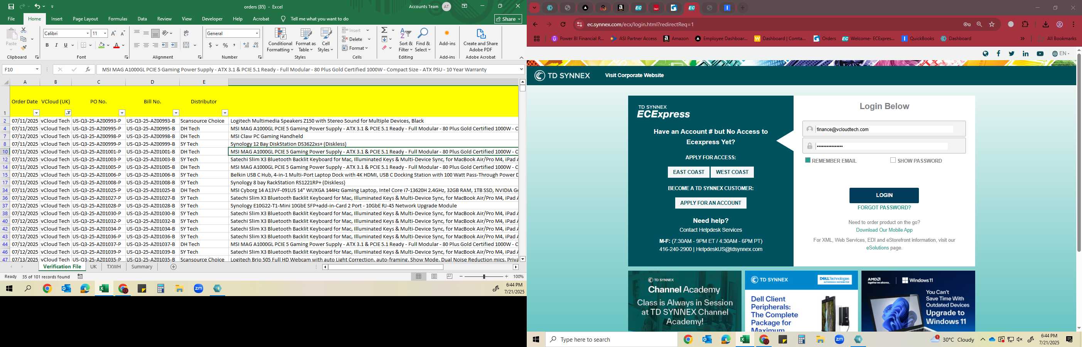Image resolution: width=1082 pixels, height=347 pixels.
Task: Click the Cut scissors icon in Excel
Action: 24,30
